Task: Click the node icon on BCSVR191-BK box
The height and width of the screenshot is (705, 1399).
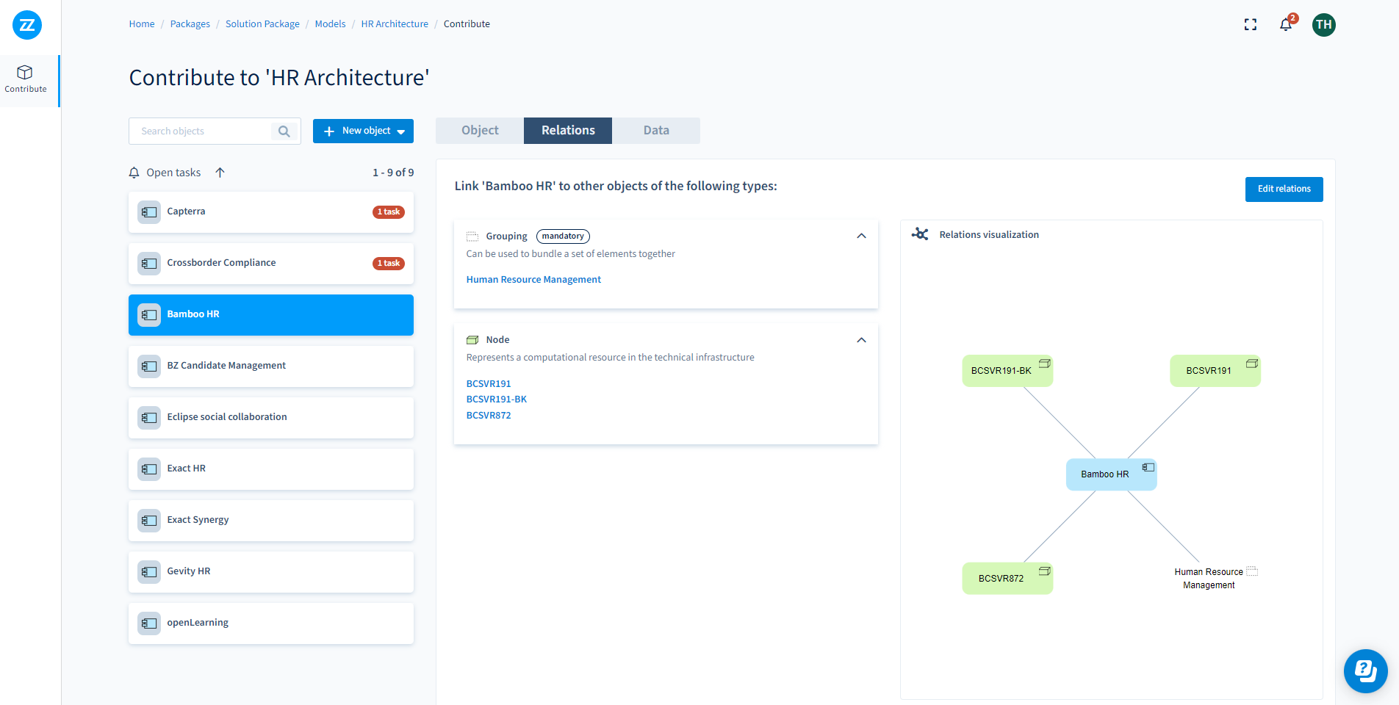Action: [x=1044, y=364]
